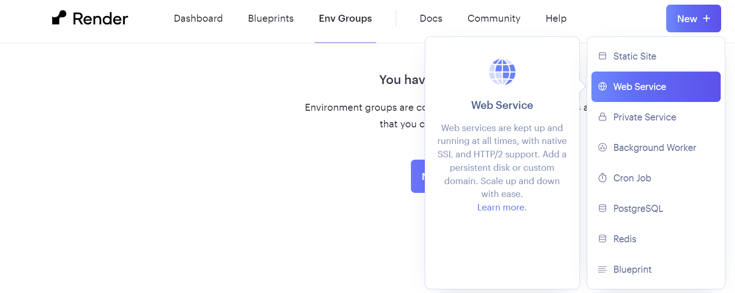Viewport: 735px width, 293px height.
Task: Click the plus sign on New button
Action: (x=706, y=18)
